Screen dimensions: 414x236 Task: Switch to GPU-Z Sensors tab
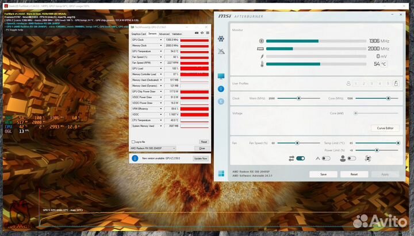(152, 34)
